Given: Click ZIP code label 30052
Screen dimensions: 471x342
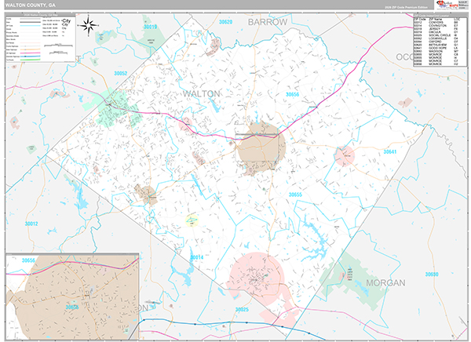Looking at the screenshot, I should tap(120, 73).
